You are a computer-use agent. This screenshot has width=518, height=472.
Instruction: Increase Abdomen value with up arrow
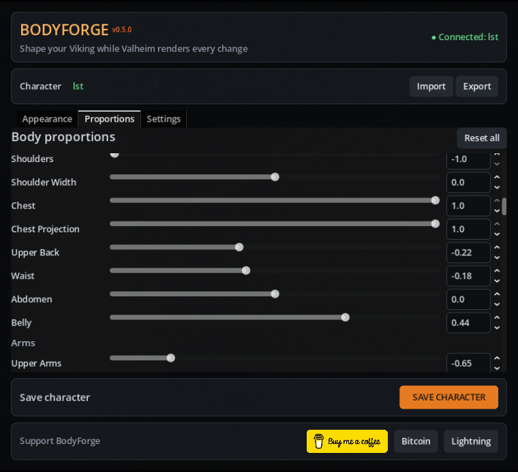(497, 294)
